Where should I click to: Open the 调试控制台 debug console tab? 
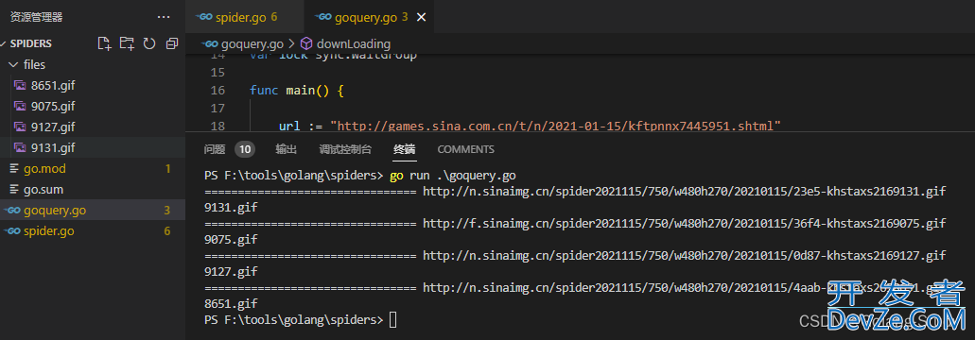click(x=345, y=149)
